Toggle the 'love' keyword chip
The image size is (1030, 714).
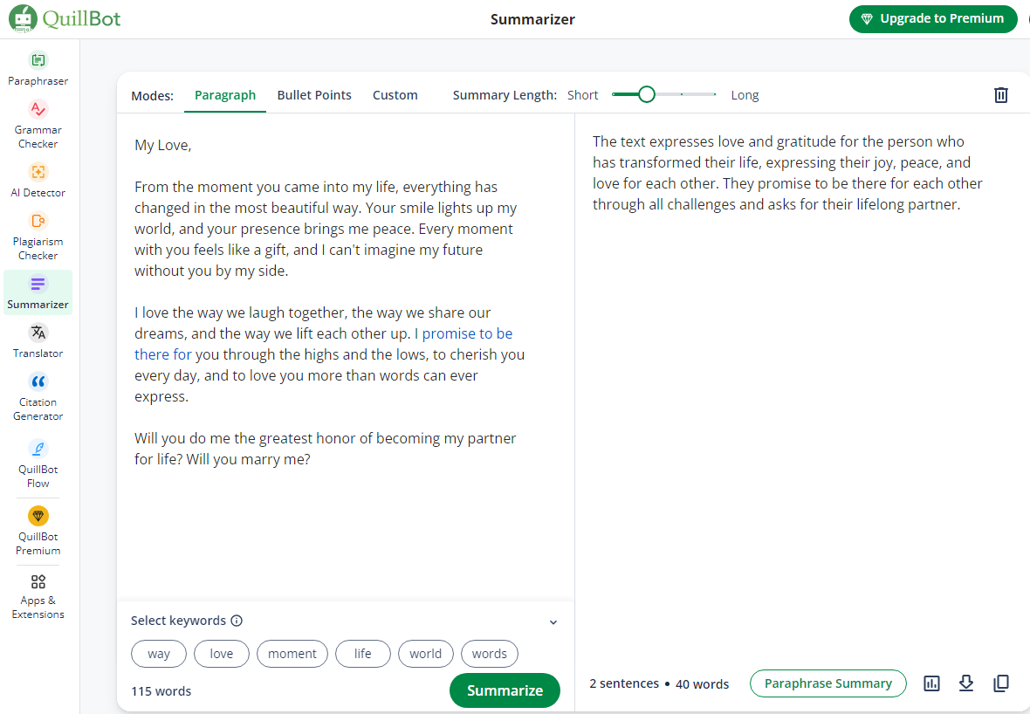pos(222,654)
